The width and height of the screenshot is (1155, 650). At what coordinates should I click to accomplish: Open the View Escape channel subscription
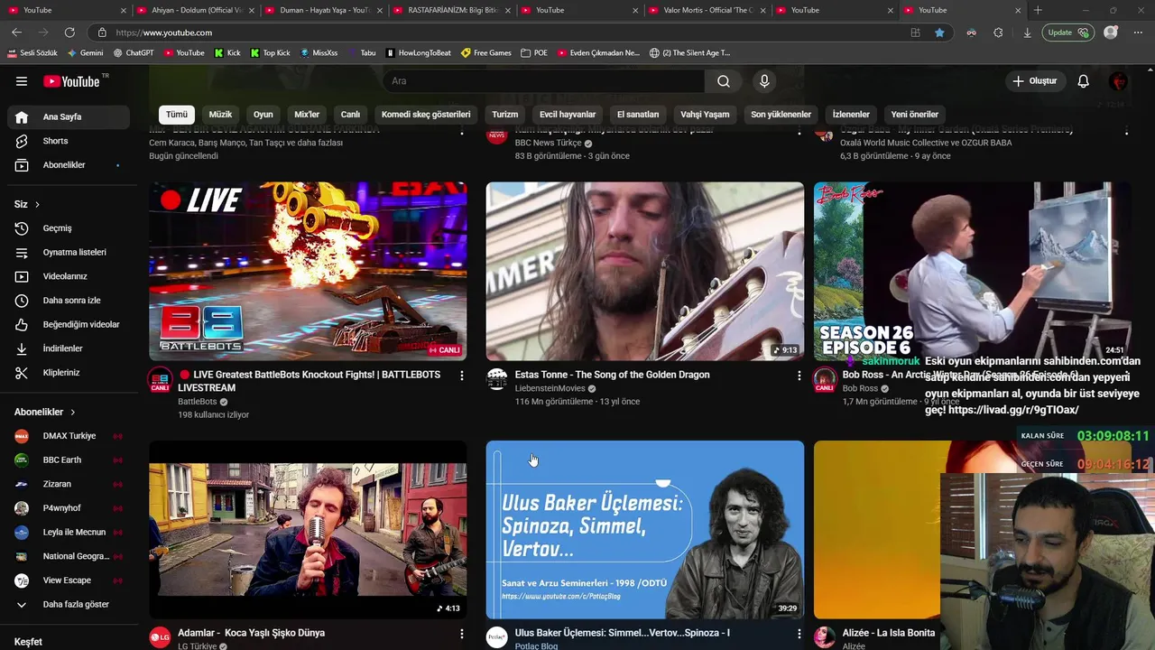[69, 580]
